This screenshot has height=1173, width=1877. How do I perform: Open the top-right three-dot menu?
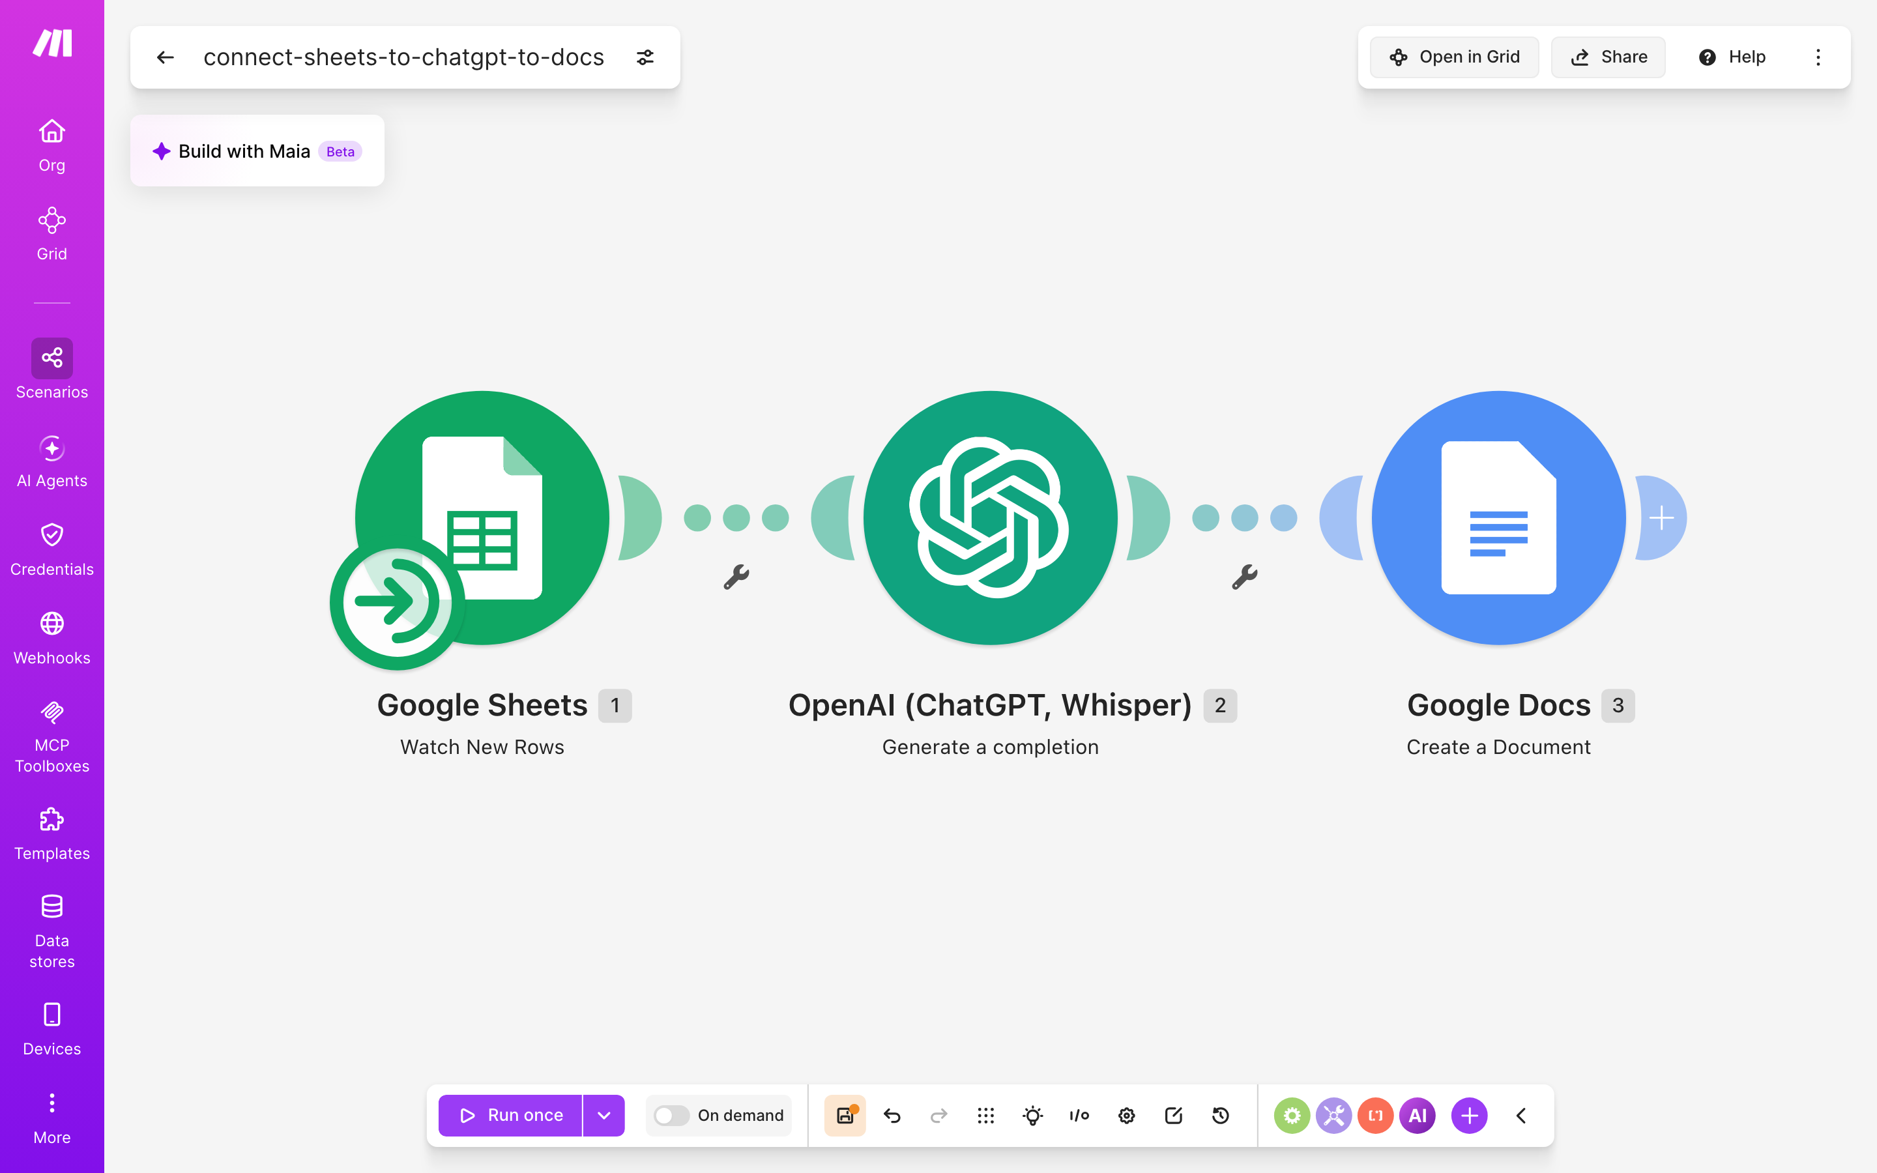1818,57
